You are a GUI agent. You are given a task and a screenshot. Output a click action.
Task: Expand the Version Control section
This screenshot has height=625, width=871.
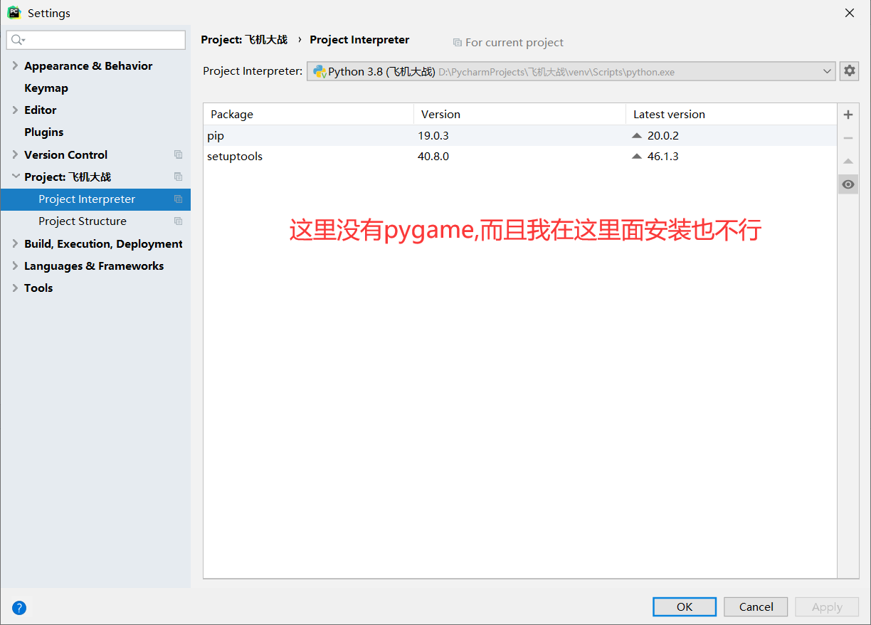(15, 154)
